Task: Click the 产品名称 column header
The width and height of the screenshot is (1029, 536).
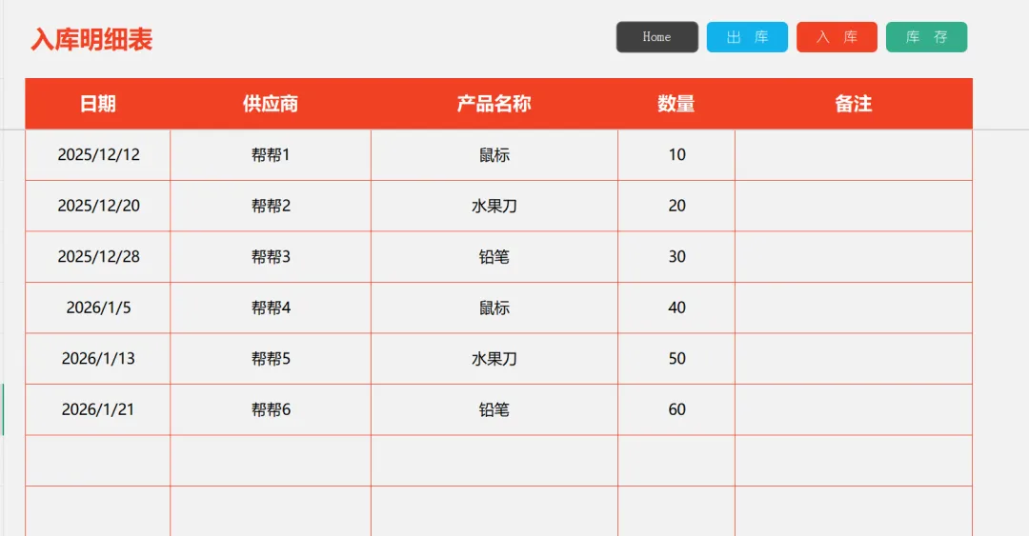Action: pyautogui.click(x=494, y=104)
